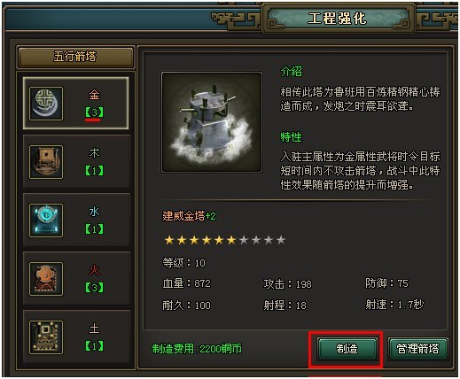
Task: Click the first gold star rating
Action: 169,240
